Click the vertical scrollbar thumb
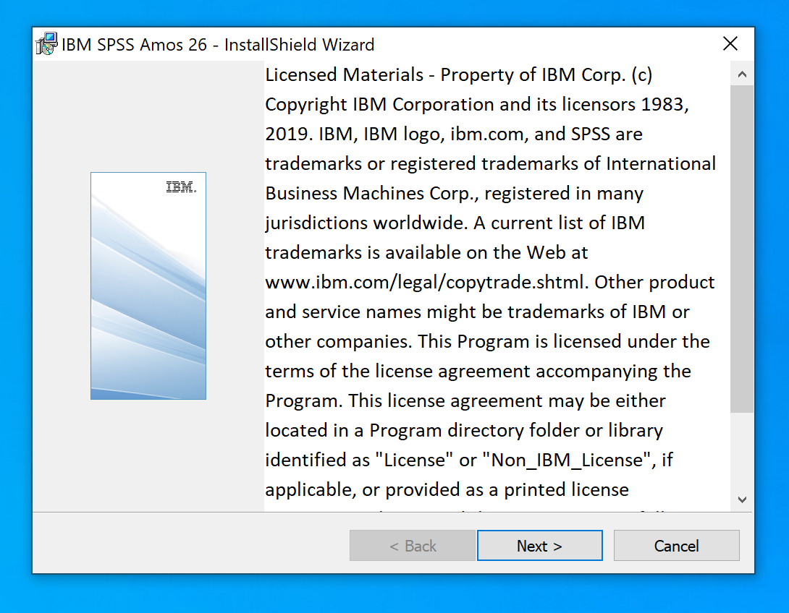The height and width of the screenshot is (613, 789). click(741, 246)
